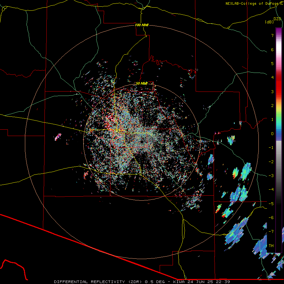Click the 4 value on the color scale
284x284 pixels.
click(x=272, y=78)
